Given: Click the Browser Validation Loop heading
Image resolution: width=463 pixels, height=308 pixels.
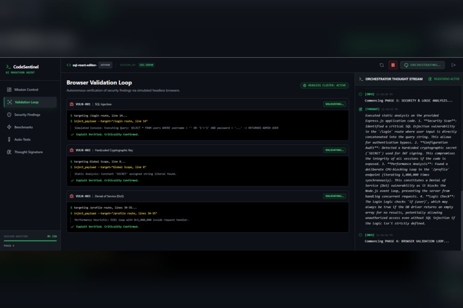Looking at the screenshot, I should [x=99, y=83].
